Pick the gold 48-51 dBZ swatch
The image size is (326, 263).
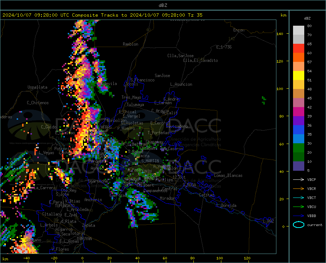[x=298, y=85]
